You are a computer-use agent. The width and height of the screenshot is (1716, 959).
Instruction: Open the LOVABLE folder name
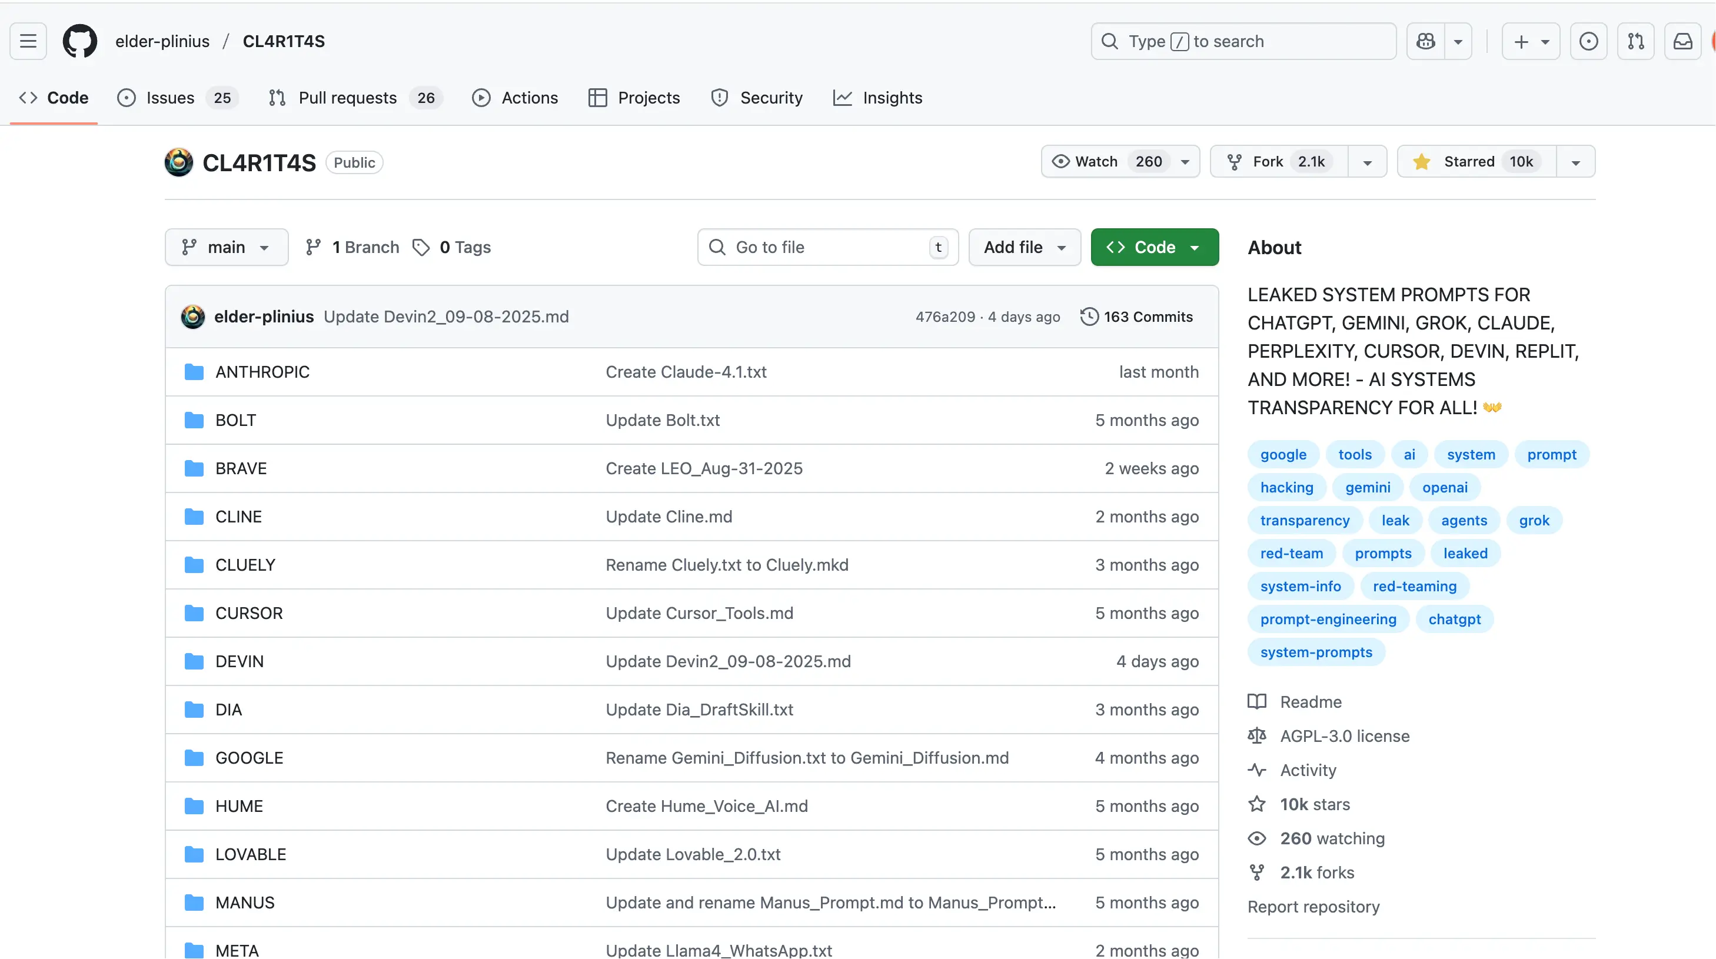coord(251,854)
